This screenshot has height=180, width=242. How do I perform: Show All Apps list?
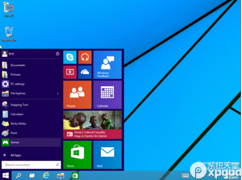click(x=31, y=155)
